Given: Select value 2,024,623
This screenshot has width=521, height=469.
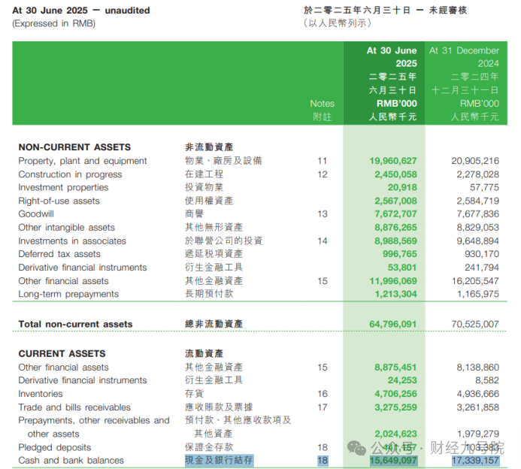Looking at the screenshot, I should (x=395, y=434).
